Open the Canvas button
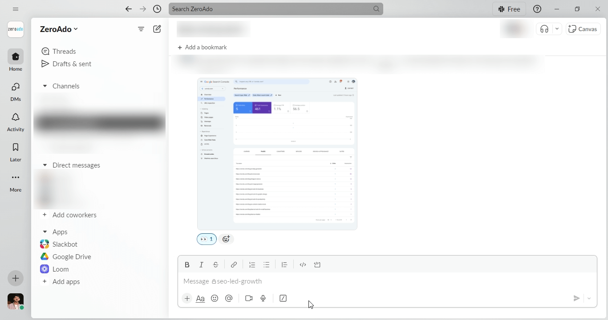Screen dimensions: 608x320 (x=583, y=29)
